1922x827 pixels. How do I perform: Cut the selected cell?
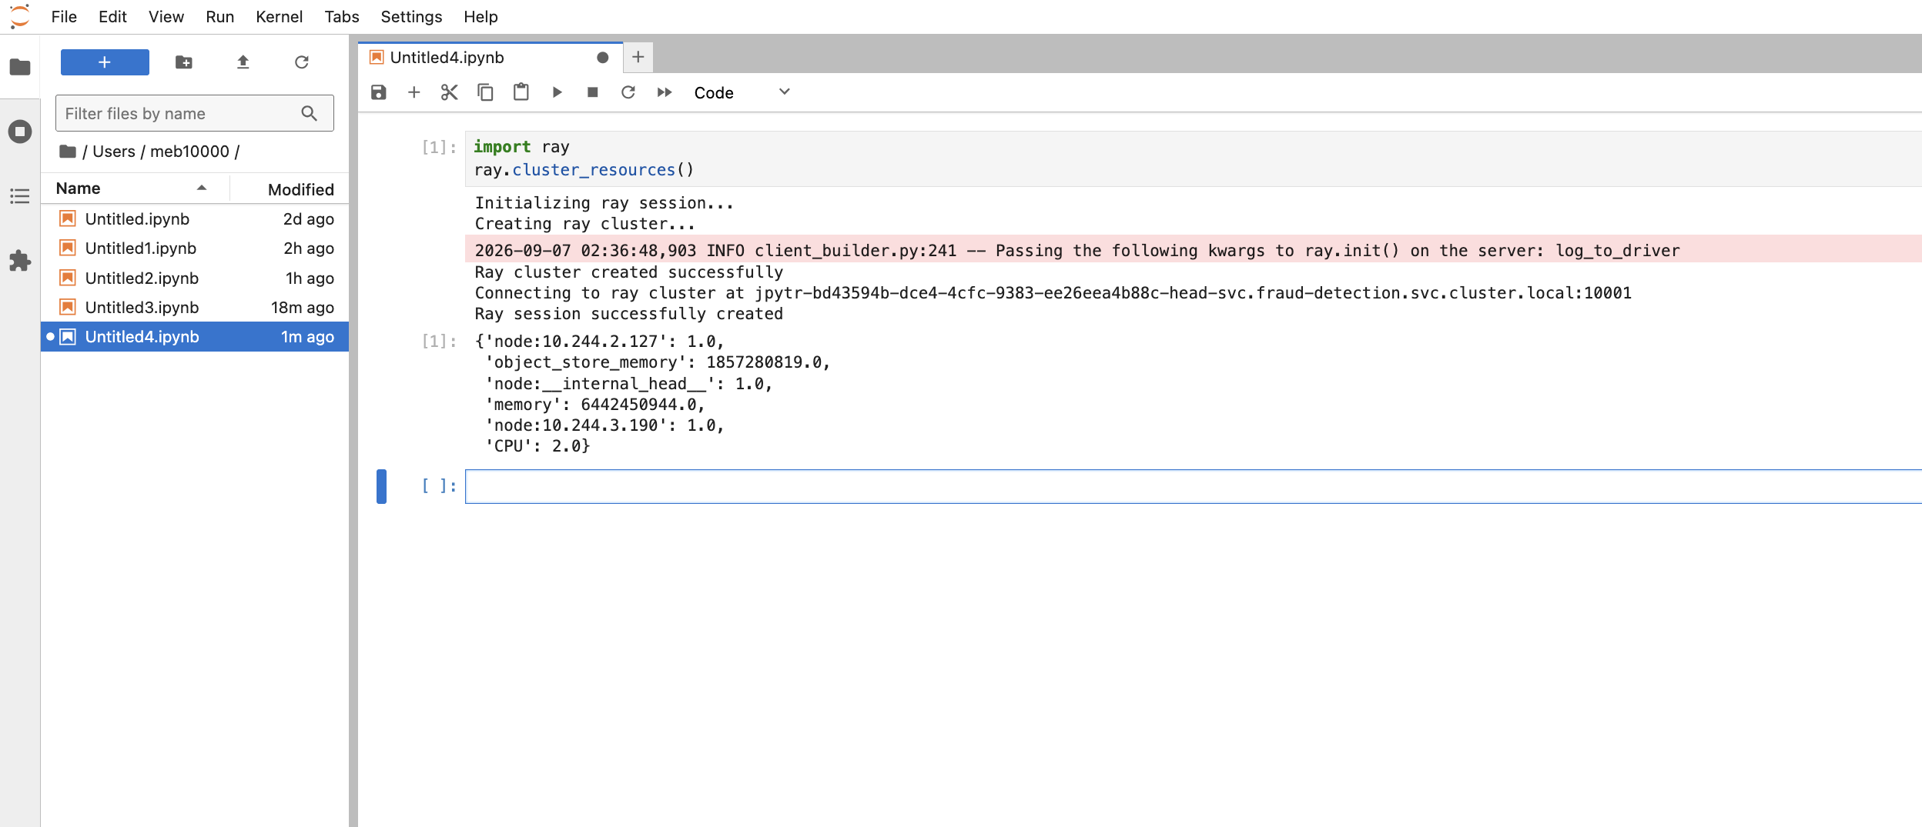tap(450, 92)
